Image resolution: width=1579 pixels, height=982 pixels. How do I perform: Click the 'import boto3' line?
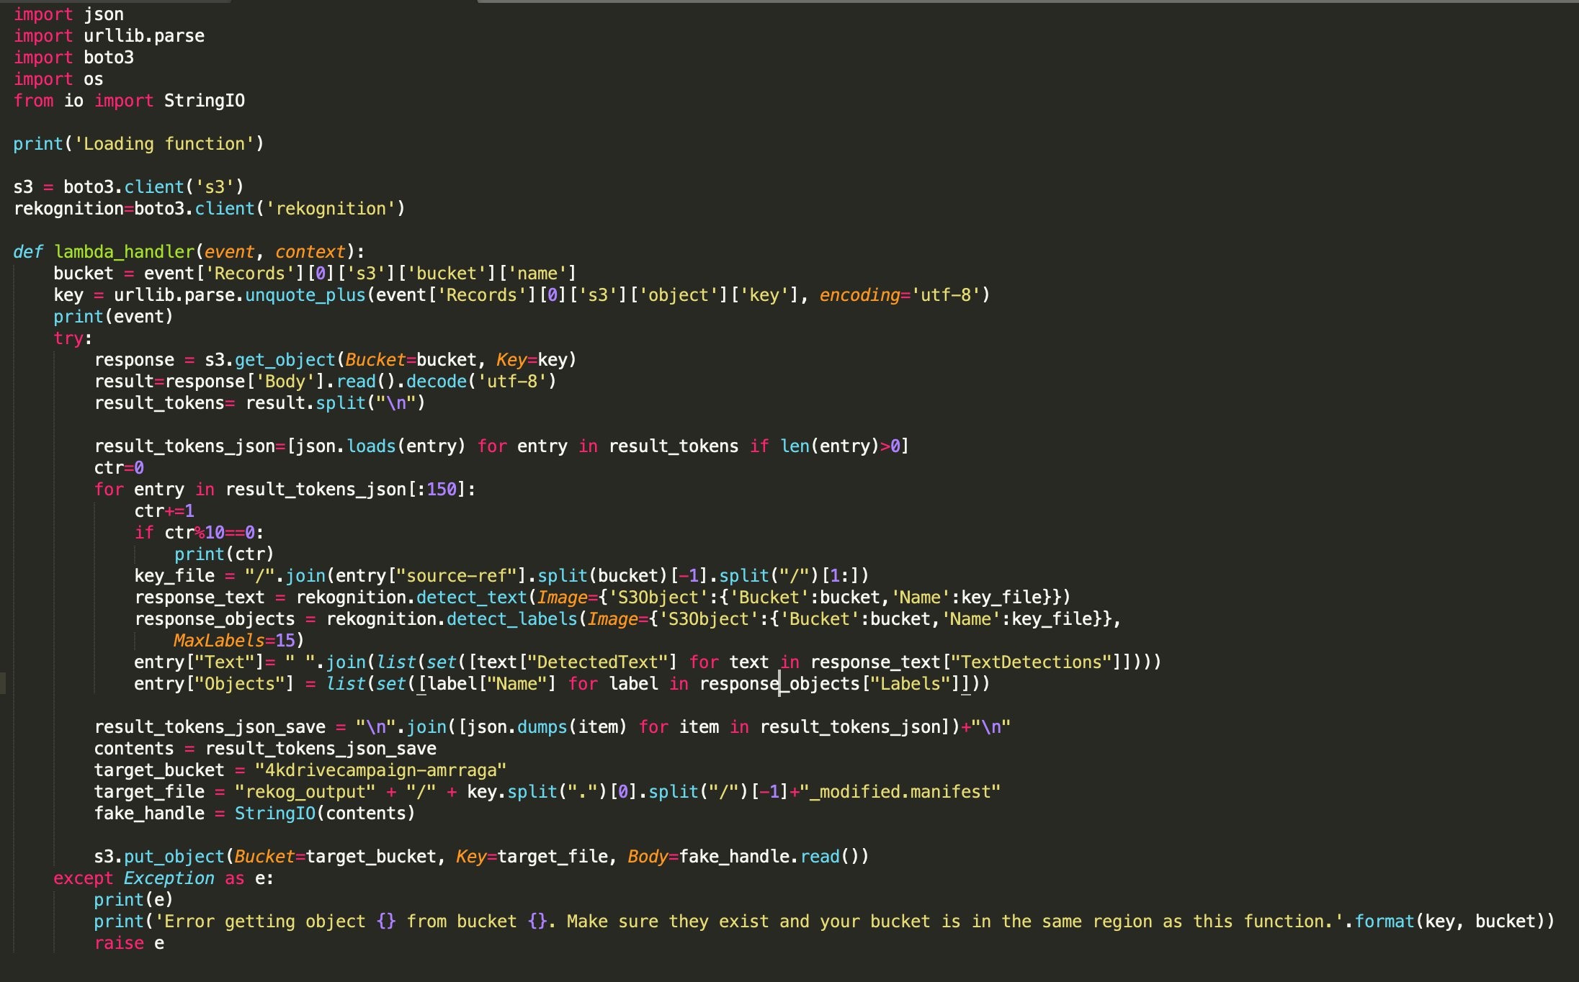pyautogui.click(x=73, y=58)
